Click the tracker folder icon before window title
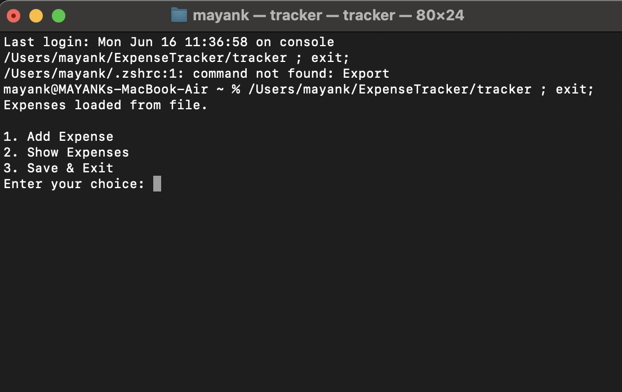The image size is (622, 392). point(179,15)
